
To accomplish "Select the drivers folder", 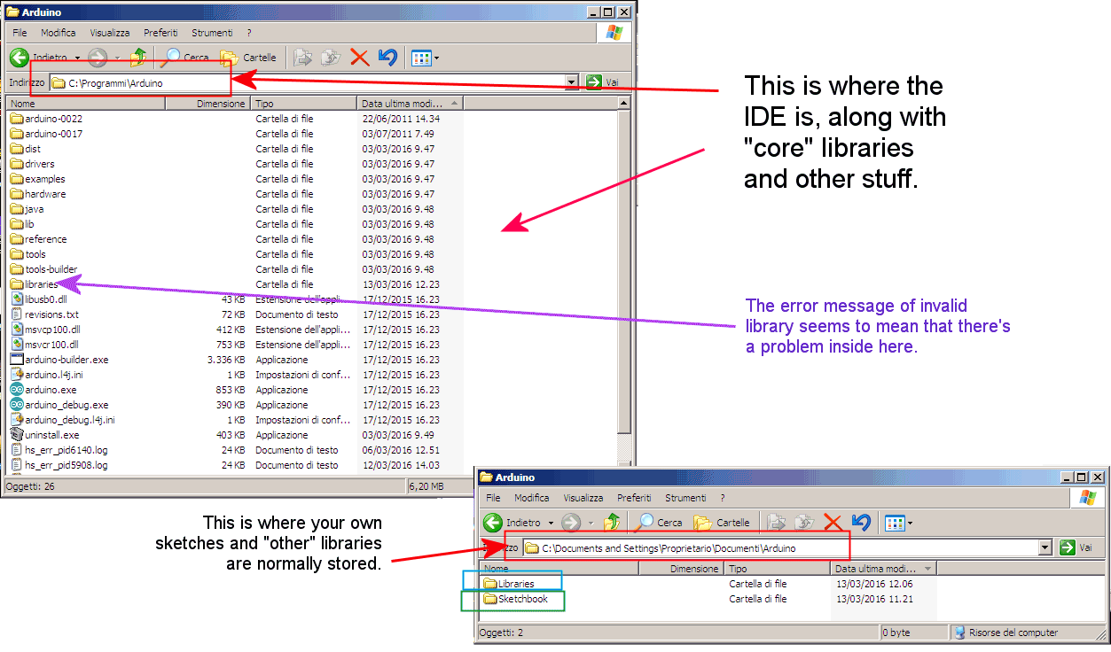I will (x=33, y=164).
